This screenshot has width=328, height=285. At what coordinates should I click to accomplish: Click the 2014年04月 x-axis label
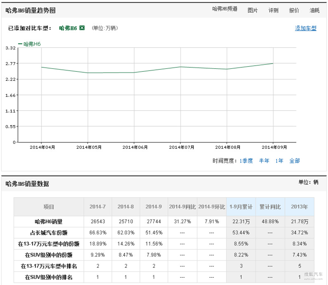click(x=42, y=147)
